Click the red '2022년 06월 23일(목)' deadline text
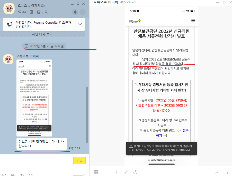The image size is (232, 176). pos(172,100)
